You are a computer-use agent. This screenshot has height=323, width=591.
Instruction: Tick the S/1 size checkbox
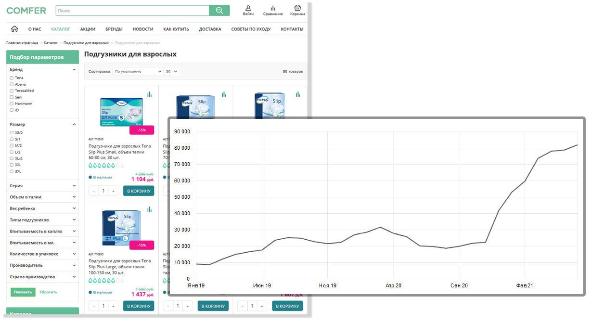(x=12, y=139)
